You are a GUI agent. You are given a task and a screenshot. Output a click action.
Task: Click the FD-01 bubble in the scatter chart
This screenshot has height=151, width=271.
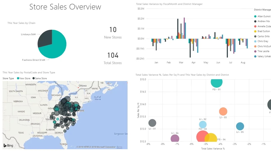tap(216, 83)
